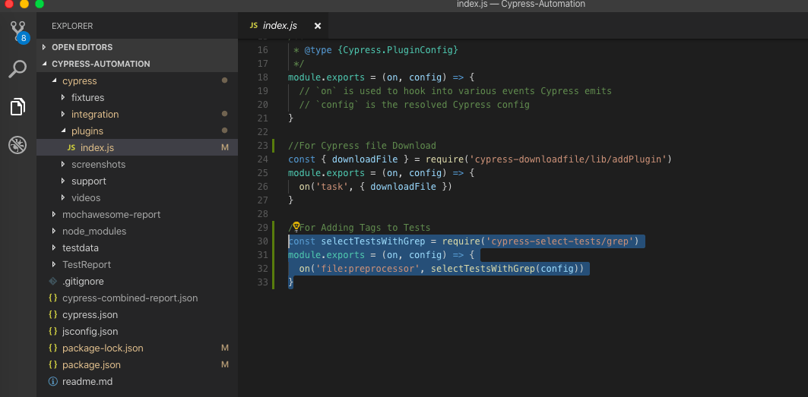
Task: Open the cypress.json file
Action: tap(137, 314)
